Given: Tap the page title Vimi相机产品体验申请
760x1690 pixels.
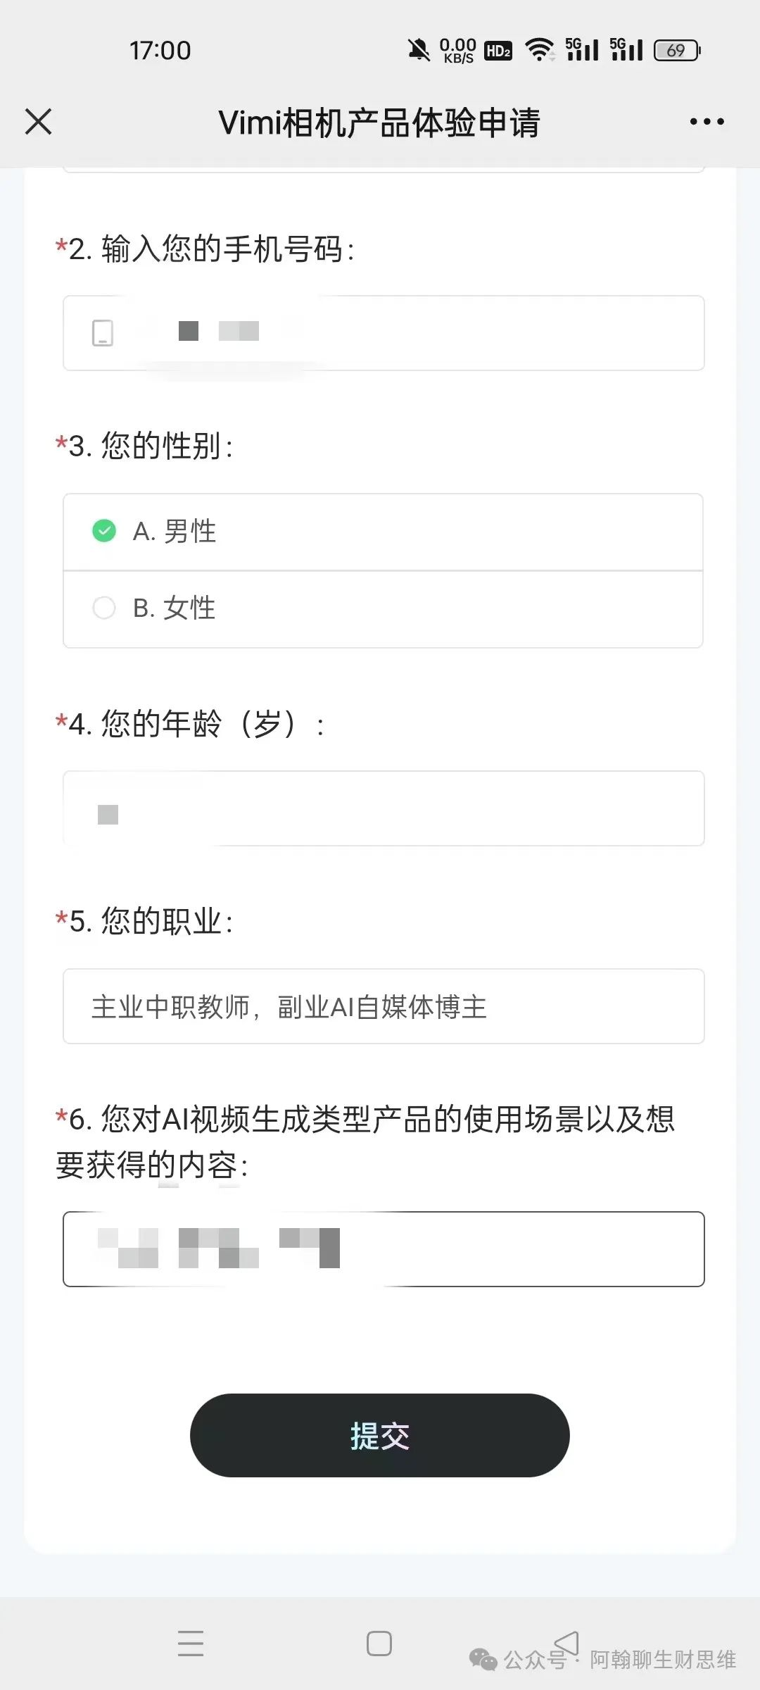Looking at the screenshot, I should tap(379, 123).
